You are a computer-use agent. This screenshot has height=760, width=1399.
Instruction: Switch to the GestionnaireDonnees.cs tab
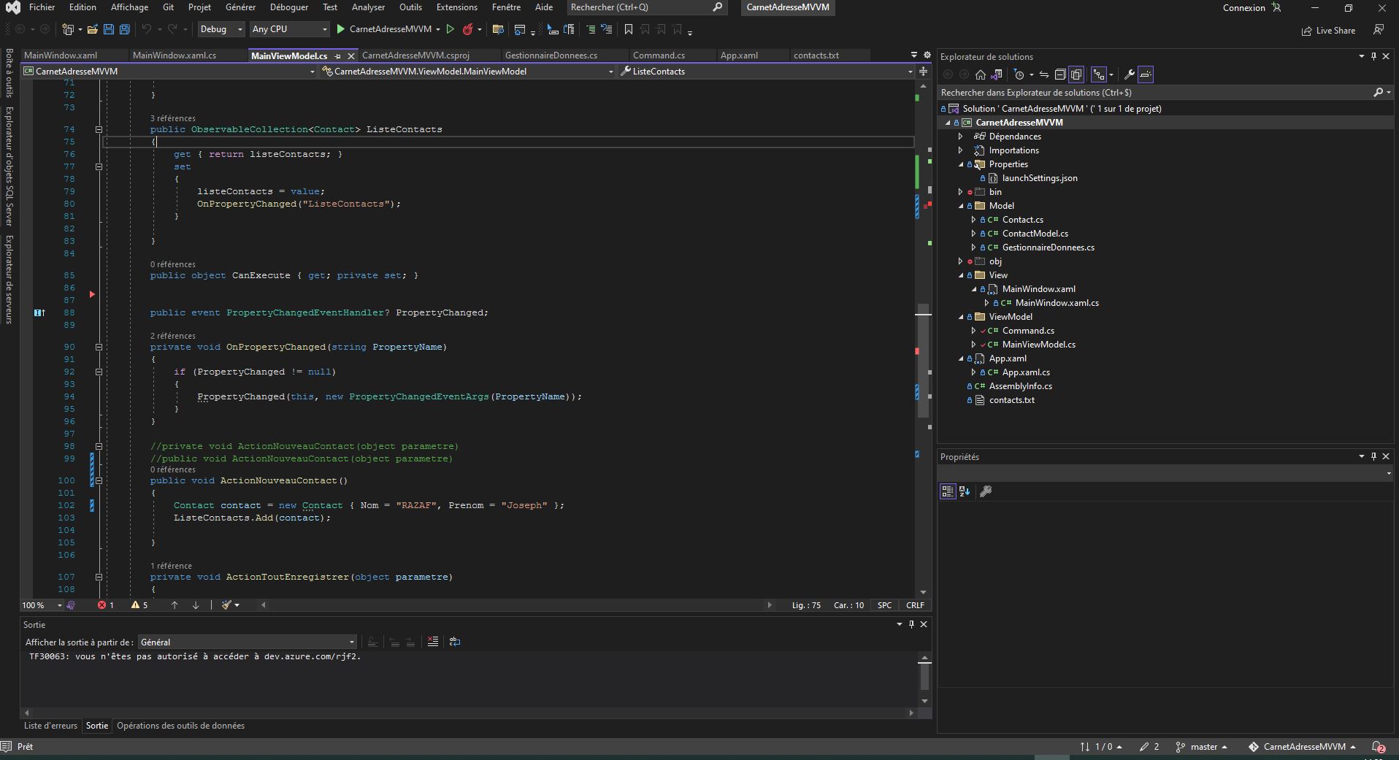[551, 55]
